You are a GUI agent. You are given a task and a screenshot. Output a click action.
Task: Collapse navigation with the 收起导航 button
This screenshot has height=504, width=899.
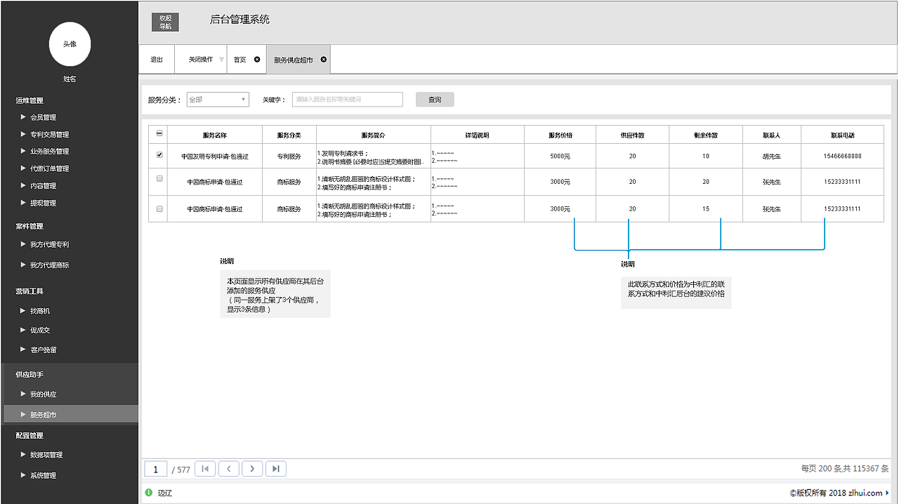click(165, 22)
